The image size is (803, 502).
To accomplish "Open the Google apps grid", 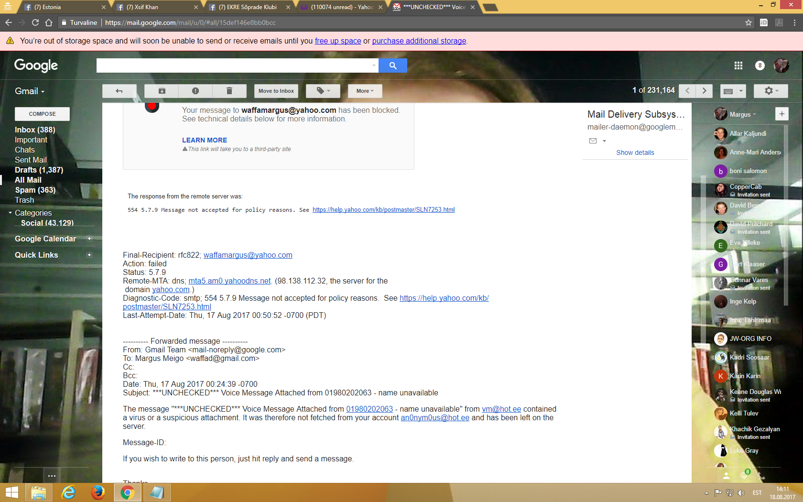I will (738, 65).
